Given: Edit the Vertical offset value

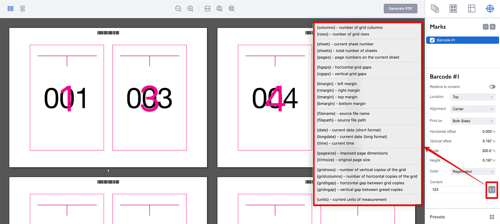Looking at the screenshot, I should 487,141.
